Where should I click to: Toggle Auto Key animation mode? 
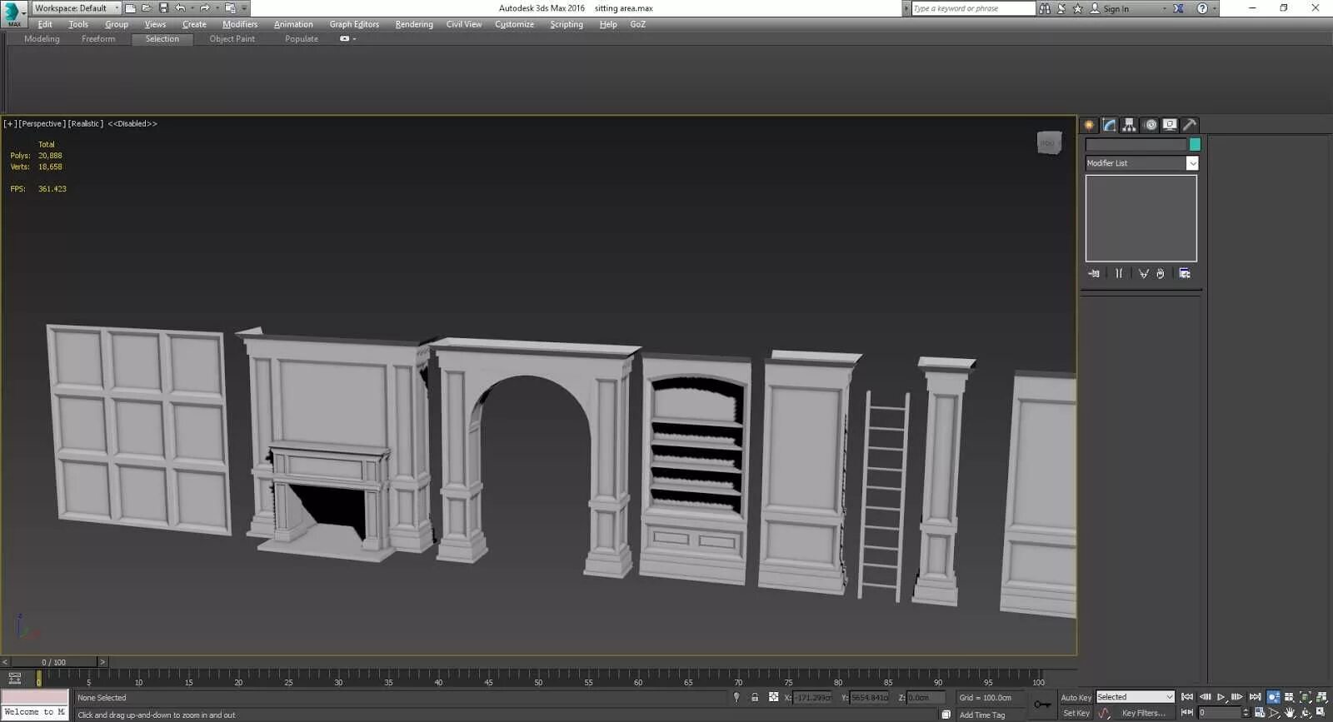point(1076,698)
